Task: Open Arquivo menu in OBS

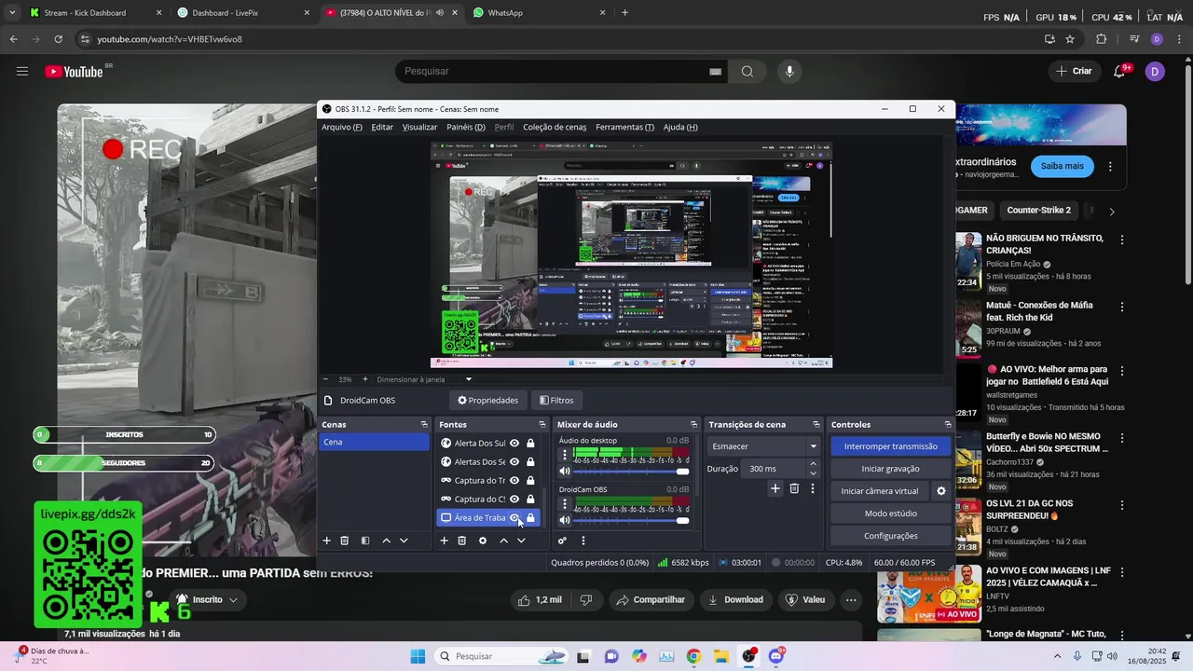Action: pos(342,128)
